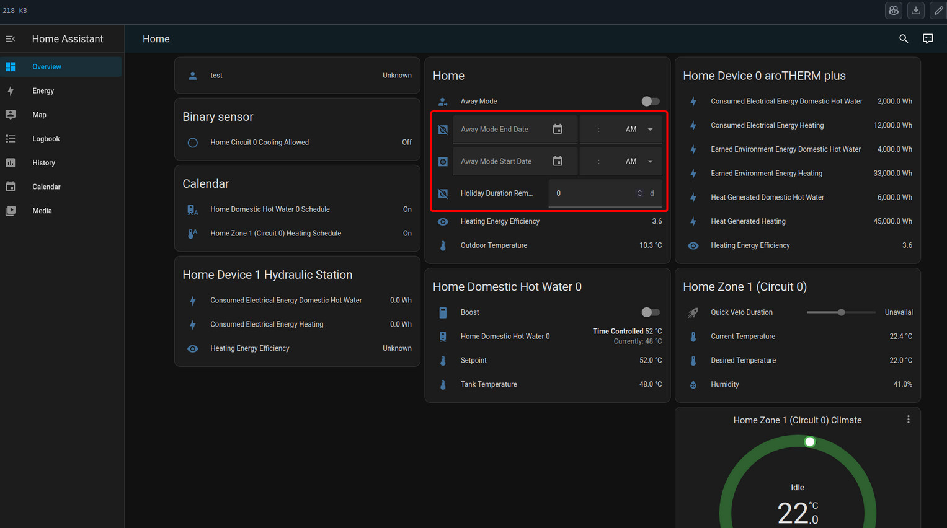Click Home Circuit 0 Cooling Allowed state circle
The width and height of the screenshot is (947, 528).
point(193,143)
